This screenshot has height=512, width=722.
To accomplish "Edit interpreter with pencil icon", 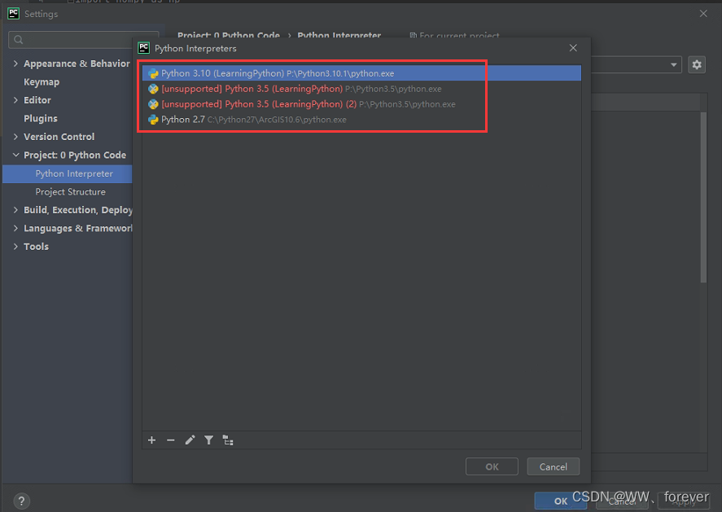I will (x=190, y=440).
